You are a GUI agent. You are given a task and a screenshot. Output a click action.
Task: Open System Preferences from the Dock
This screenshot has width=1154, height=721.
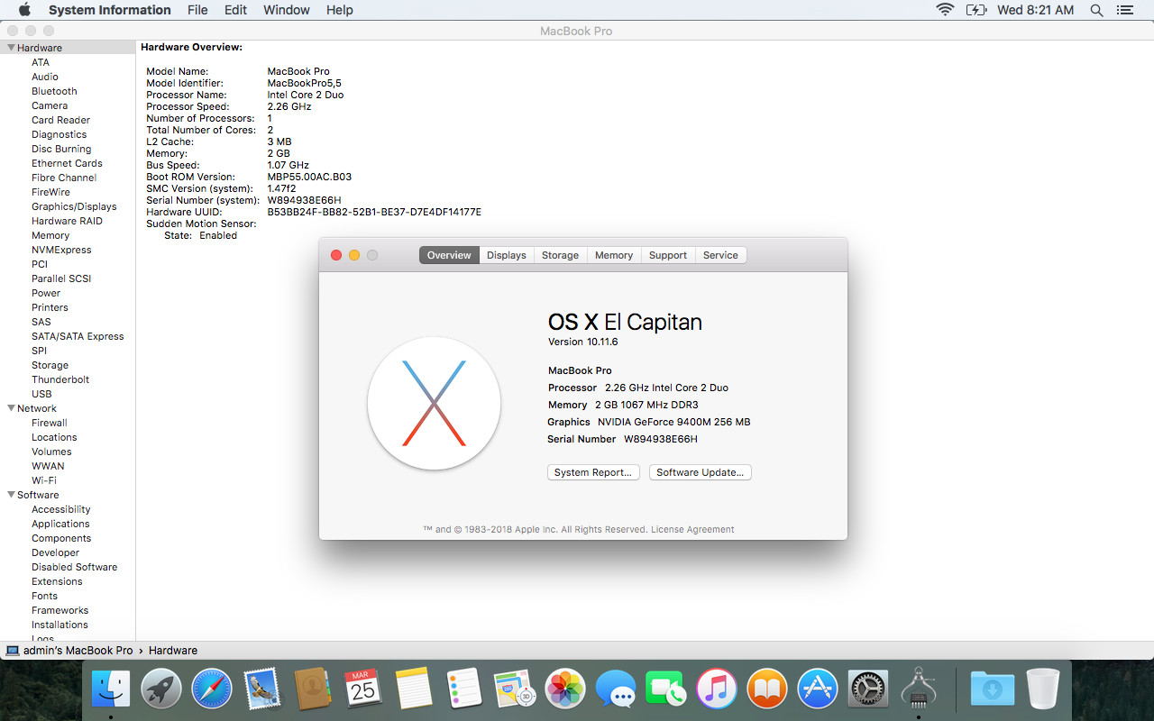point(868,689)
